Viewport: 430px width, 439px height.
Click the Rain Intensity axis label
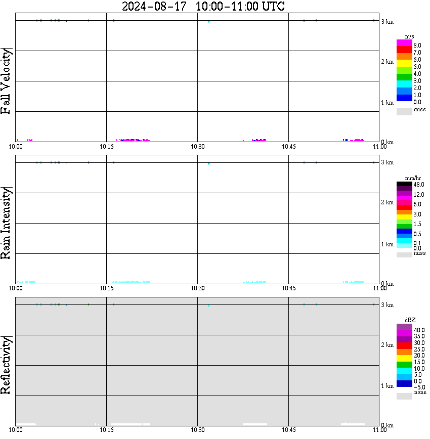tap(6, 223)
